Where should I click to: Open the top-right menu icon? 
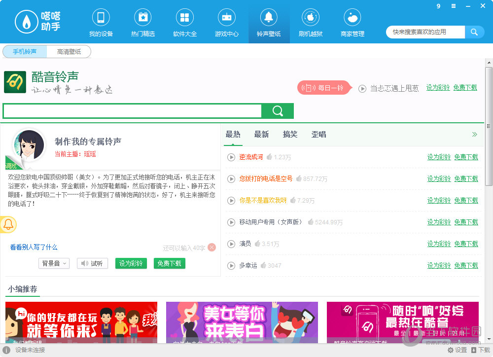tap(454, 6)
